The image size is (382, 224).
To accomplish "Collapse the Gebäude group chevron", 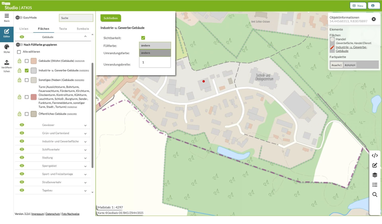I will pos(85,37).
